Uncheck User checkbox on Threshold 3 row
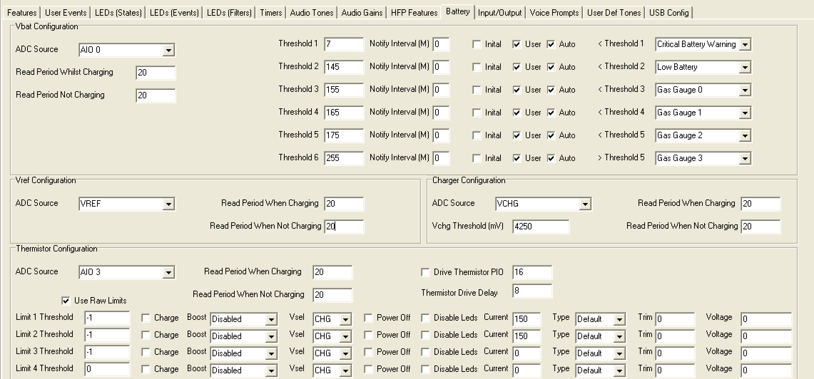814x379 pixels. click(517, 90)
